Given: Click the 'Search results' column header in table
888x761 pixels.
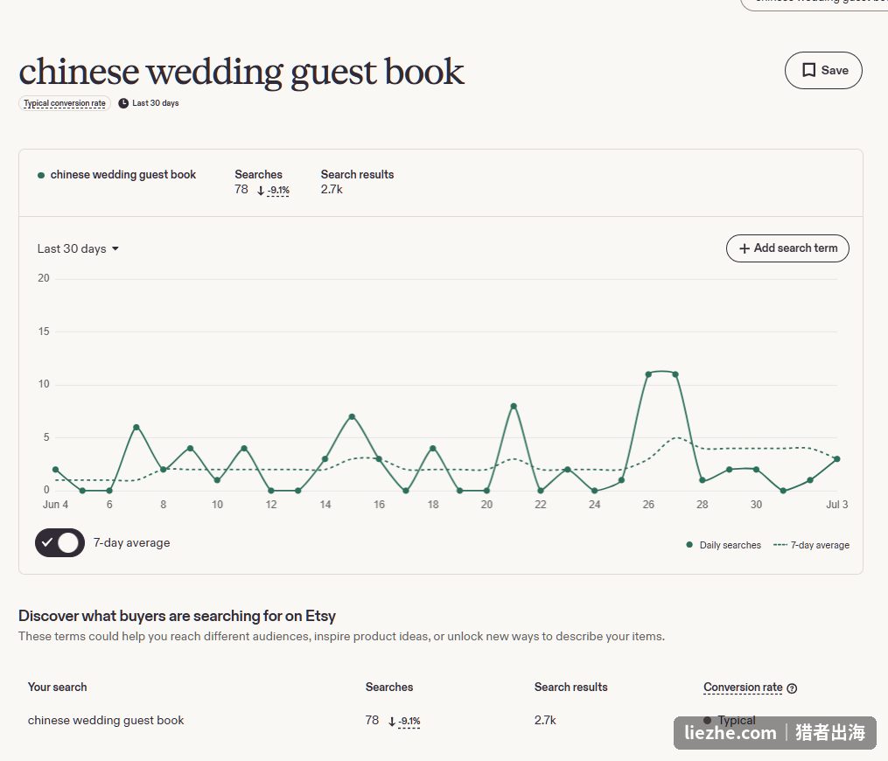Looking at the screenshot, I should tap(570, 687).
